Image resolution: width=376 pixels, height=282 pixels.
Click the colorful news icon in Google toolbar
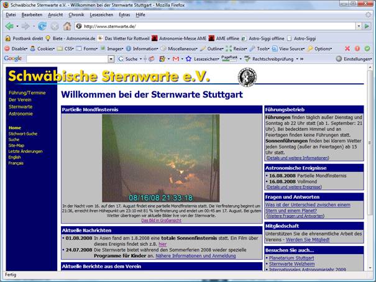tap(162, 59)
